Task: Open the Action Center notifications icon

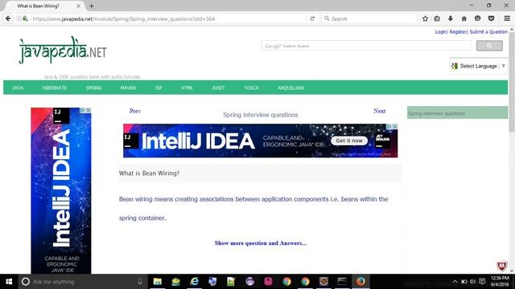Action: point(482,282)
